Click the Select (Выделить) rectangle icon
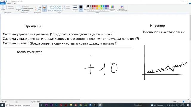Image resolution: width=191 pixels, height=107 pixels. [x=19, y=7]
